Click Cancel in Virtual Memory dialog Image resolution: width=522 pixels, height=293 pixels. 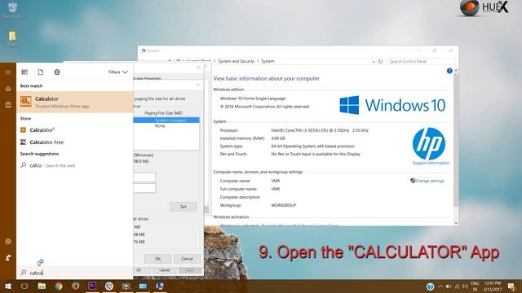(x=187, y=259)
